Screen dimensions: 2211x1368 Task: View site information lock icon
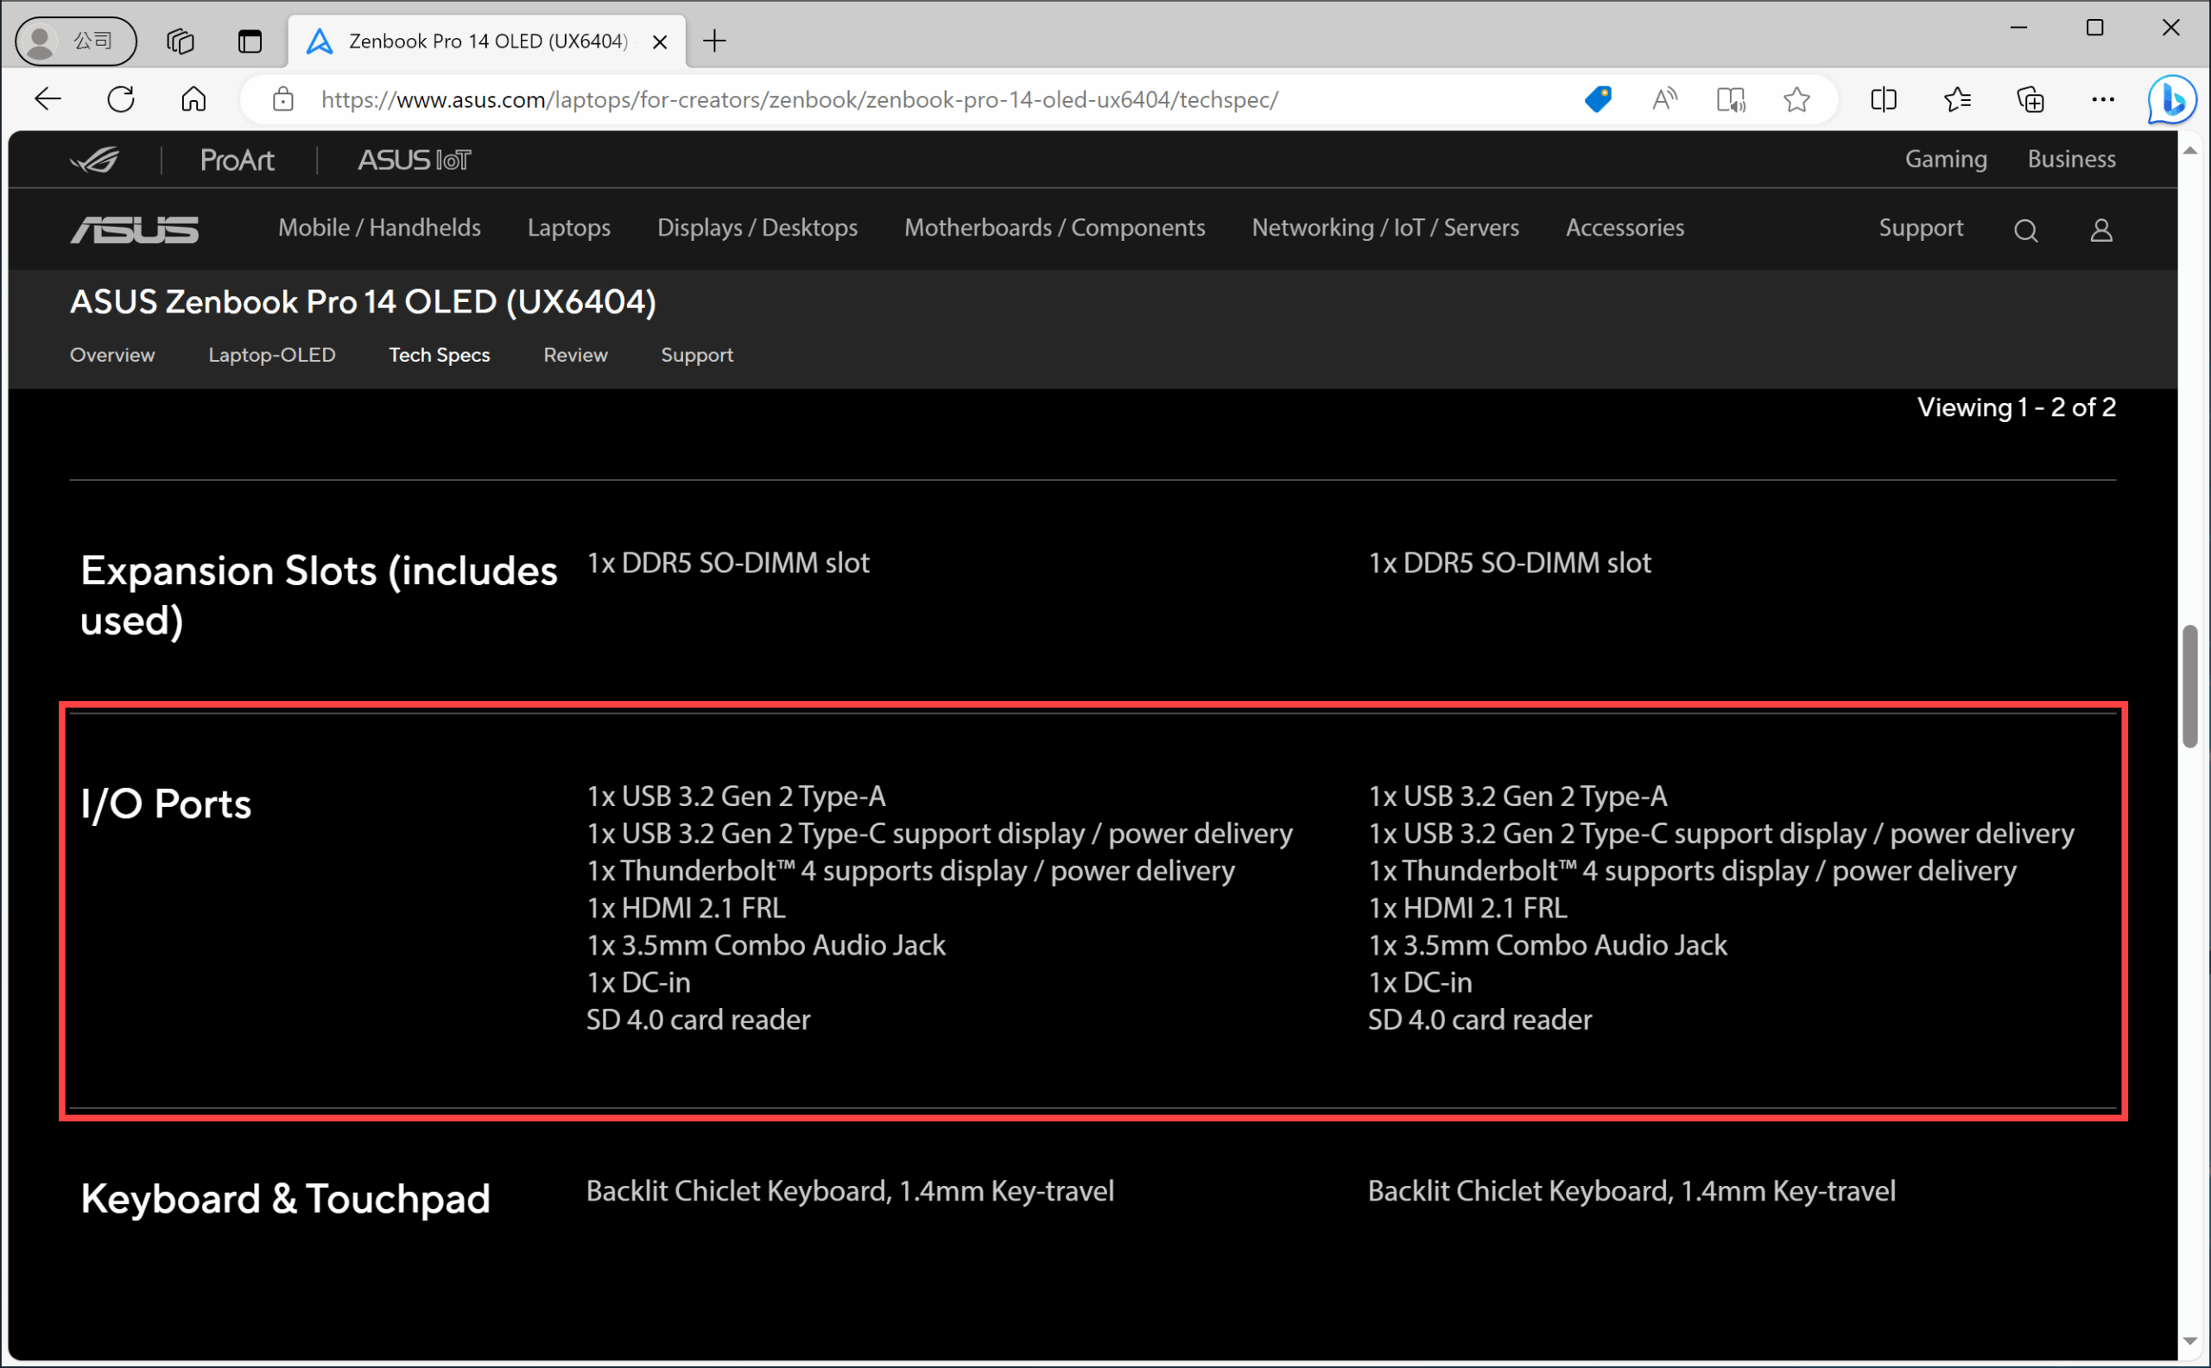tap(283, 98)
